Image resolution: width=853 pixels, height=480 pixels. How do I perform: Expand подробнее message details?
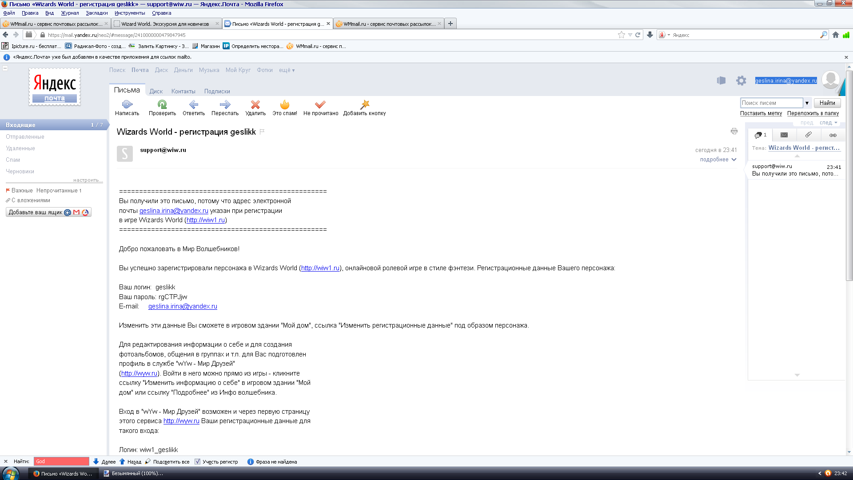coord(718,160)
